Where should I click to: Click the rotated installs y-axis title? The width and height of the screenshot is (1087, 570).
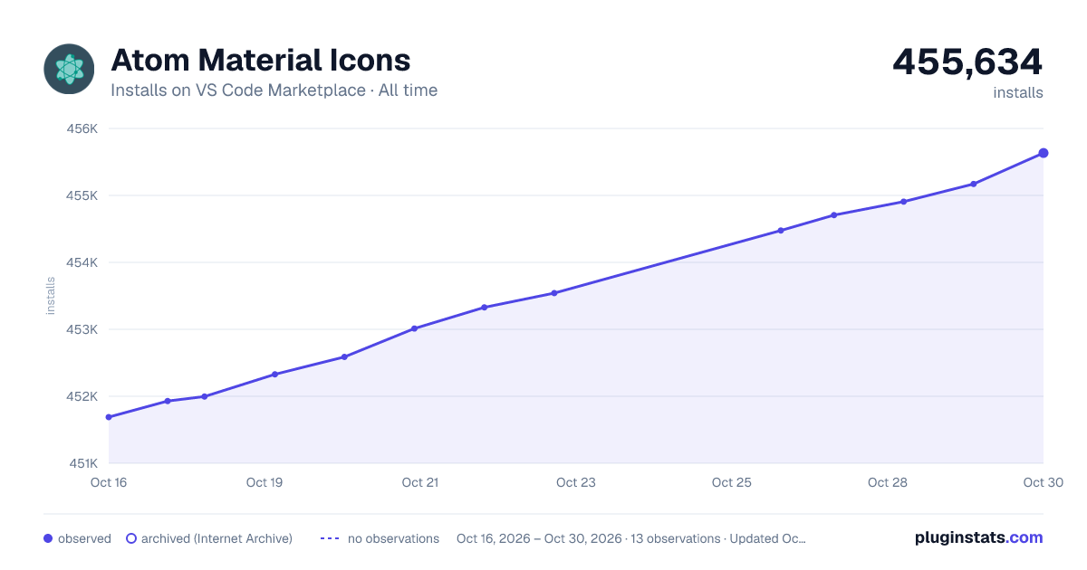click(x=51, y=296)
